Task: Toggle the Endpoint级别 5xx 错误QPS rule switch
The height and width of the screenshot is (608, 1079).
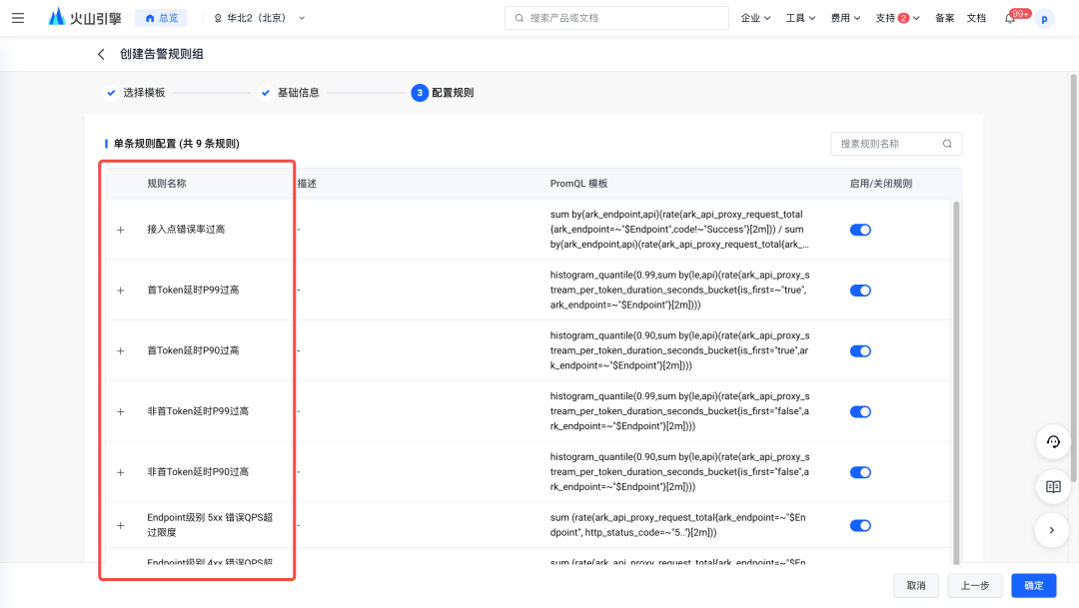Action: 860,525
